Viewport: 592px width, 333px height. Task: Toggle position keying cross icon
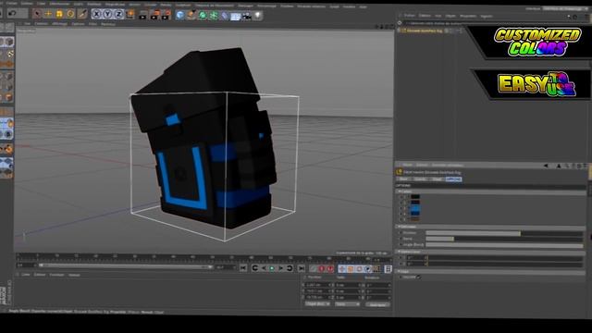(x=342, y=269)
